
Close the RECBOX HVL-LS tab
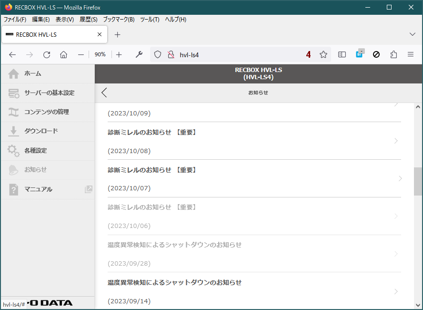pos(100,34)
